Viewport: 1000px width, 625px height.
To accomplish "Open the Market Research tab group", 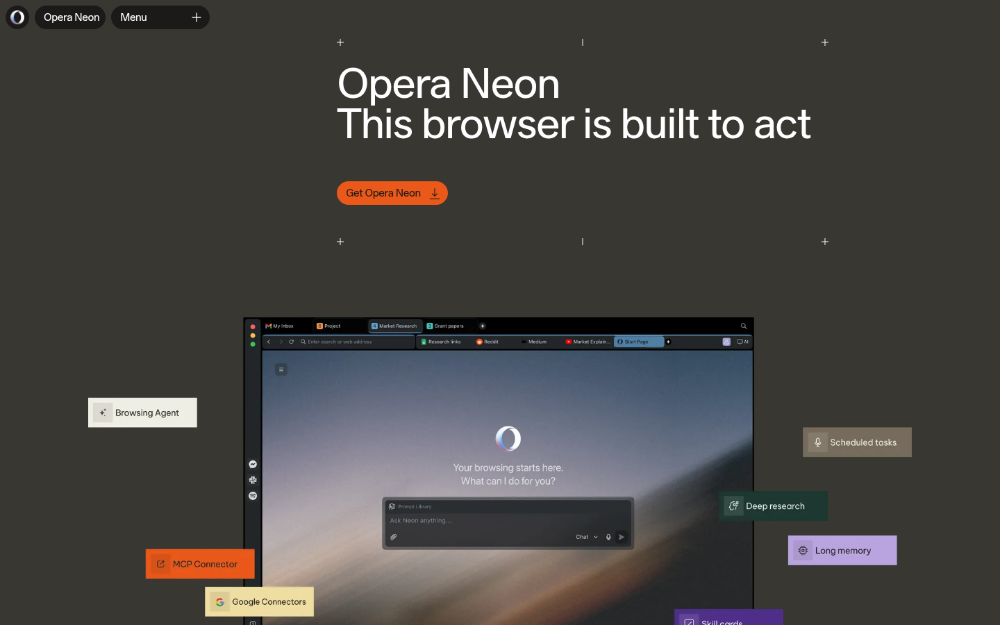I will [394, 326].
